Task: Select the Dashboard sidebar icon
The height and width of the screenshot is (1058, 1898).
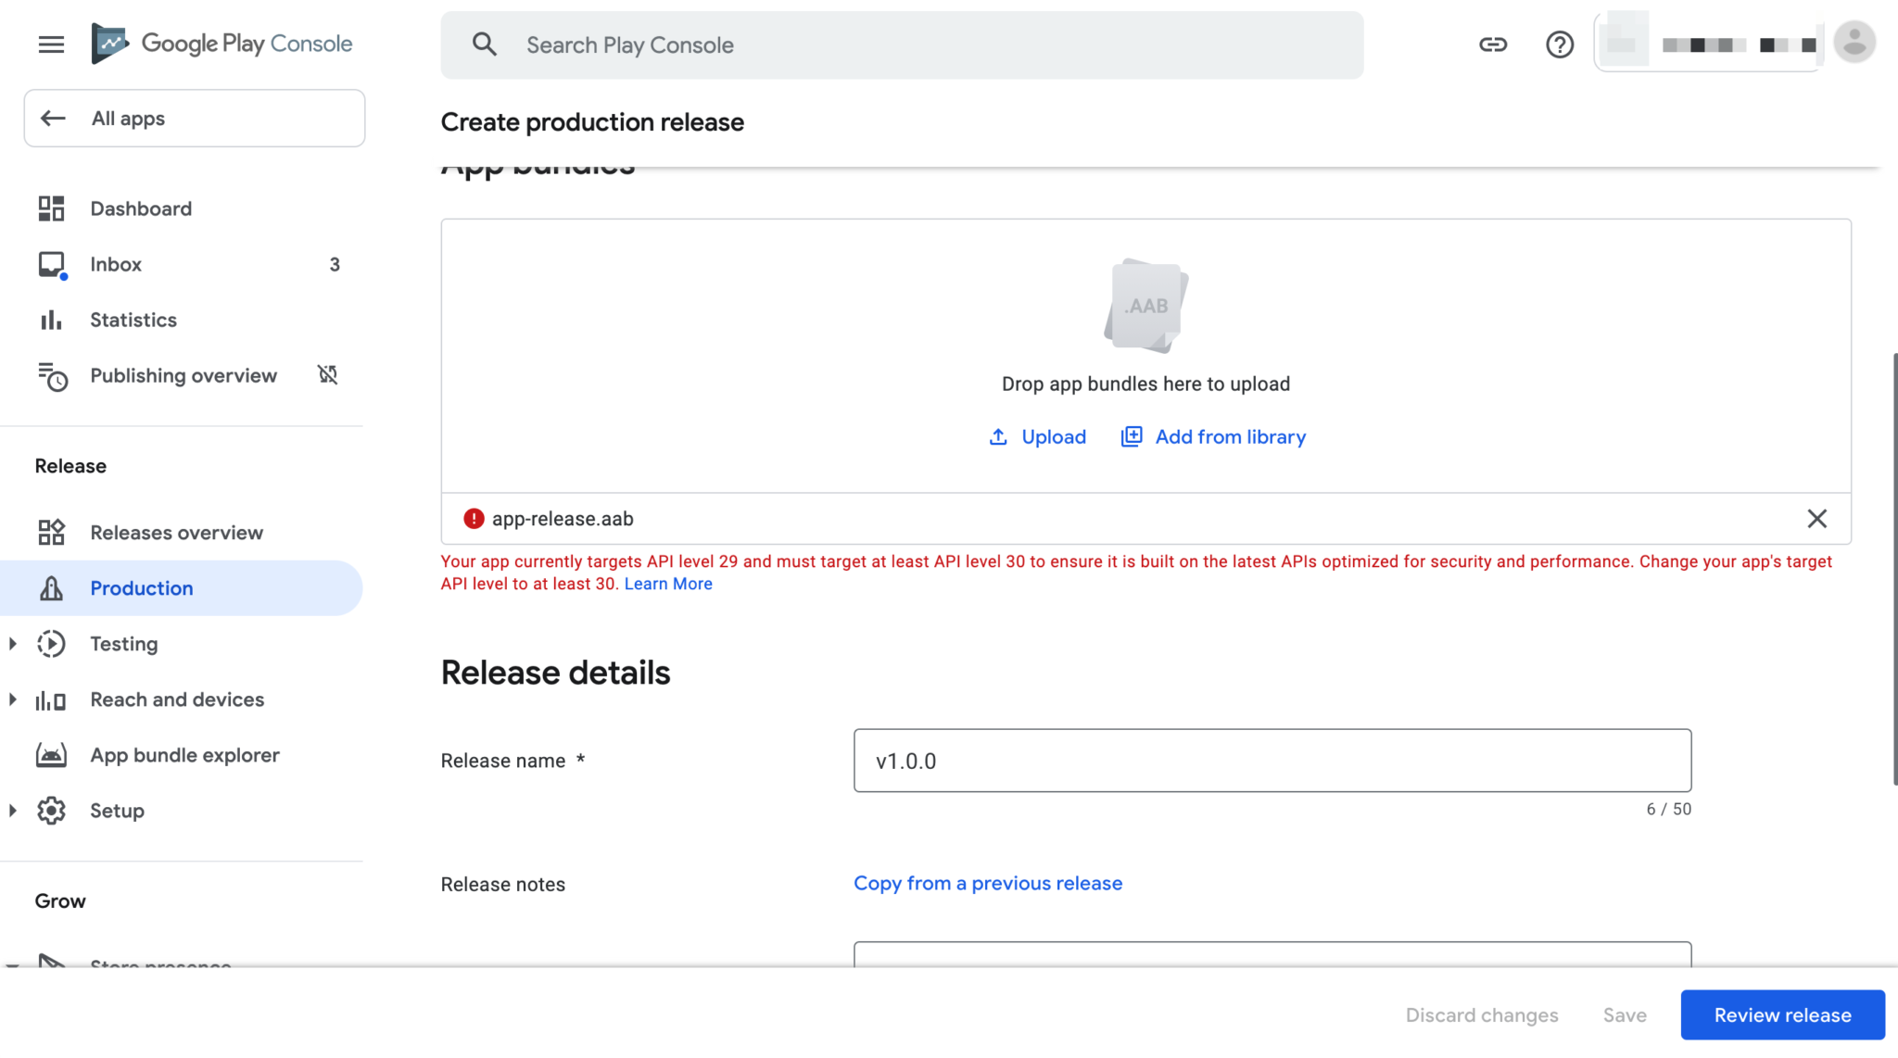Action: pos(52,208)
